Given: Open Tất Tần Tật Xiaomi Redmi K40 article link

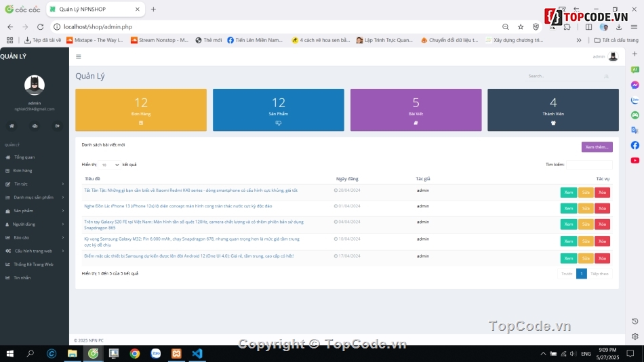Looking at the screenshot, I should (190, 190).
